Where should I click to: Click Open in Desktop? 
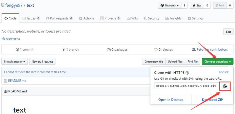click(171, 100)
